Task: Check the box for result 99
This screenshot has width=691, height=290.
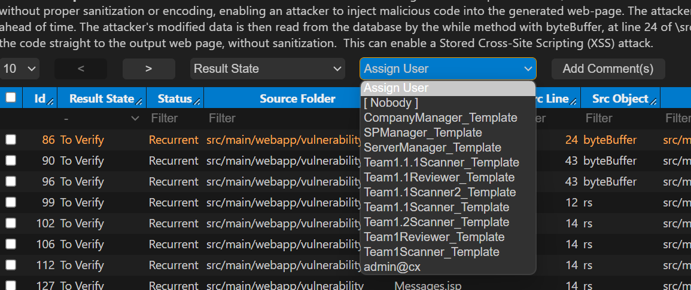Action: point(11,202)
